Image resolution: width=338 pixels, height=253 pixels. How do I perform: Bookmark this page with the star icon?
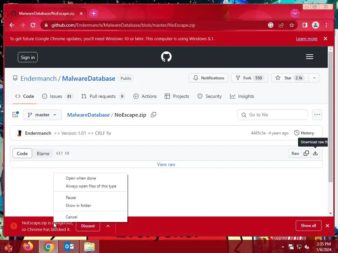(292, 25)
